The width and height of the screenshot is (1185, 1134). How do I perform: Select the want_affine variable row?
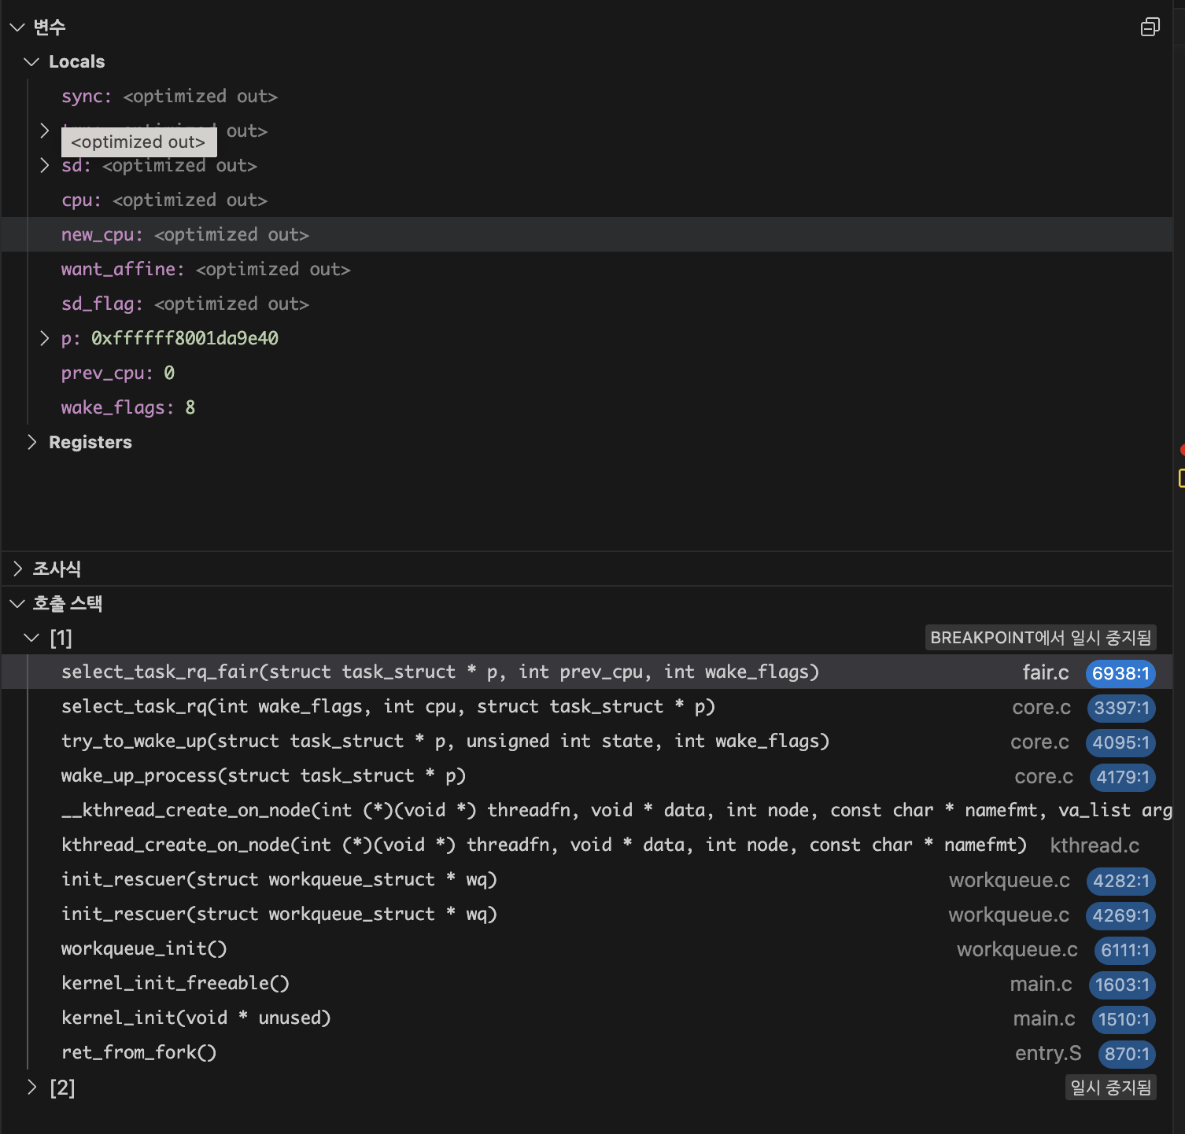(x=587, y=269)
